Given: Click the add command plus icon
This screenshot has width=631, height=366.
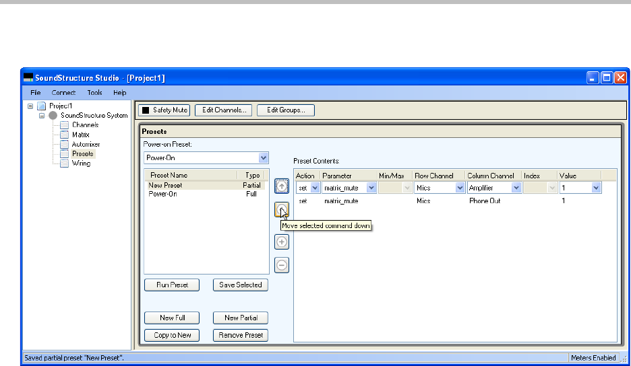Looking at the screenshot, I should [x=282, y=242].
